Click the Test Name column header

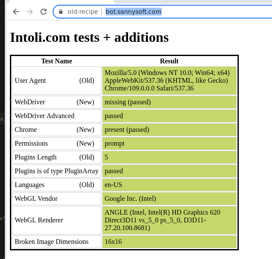(x=56, y=61)
